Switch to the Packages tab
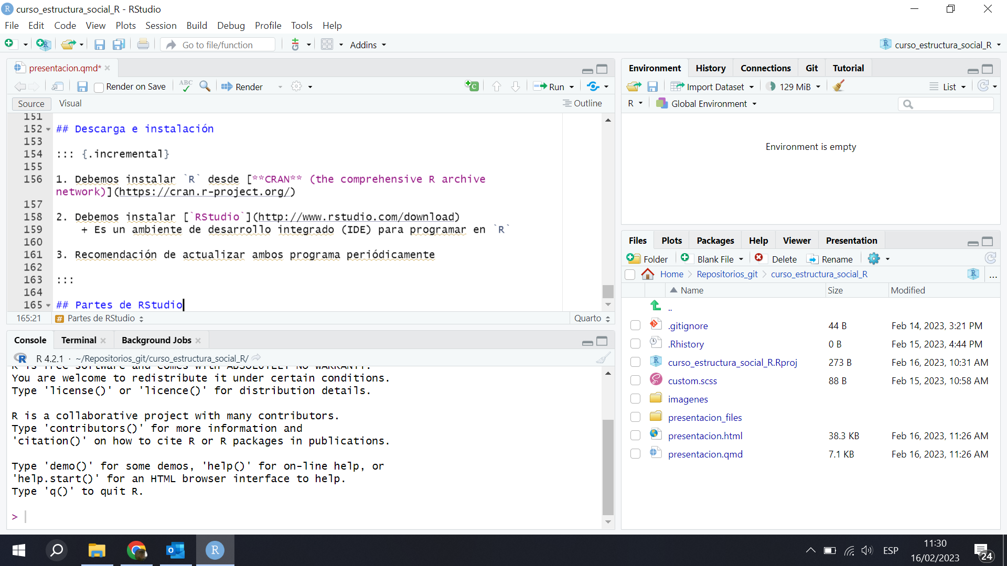The image size is (1007, 566). tap(715, 241)
